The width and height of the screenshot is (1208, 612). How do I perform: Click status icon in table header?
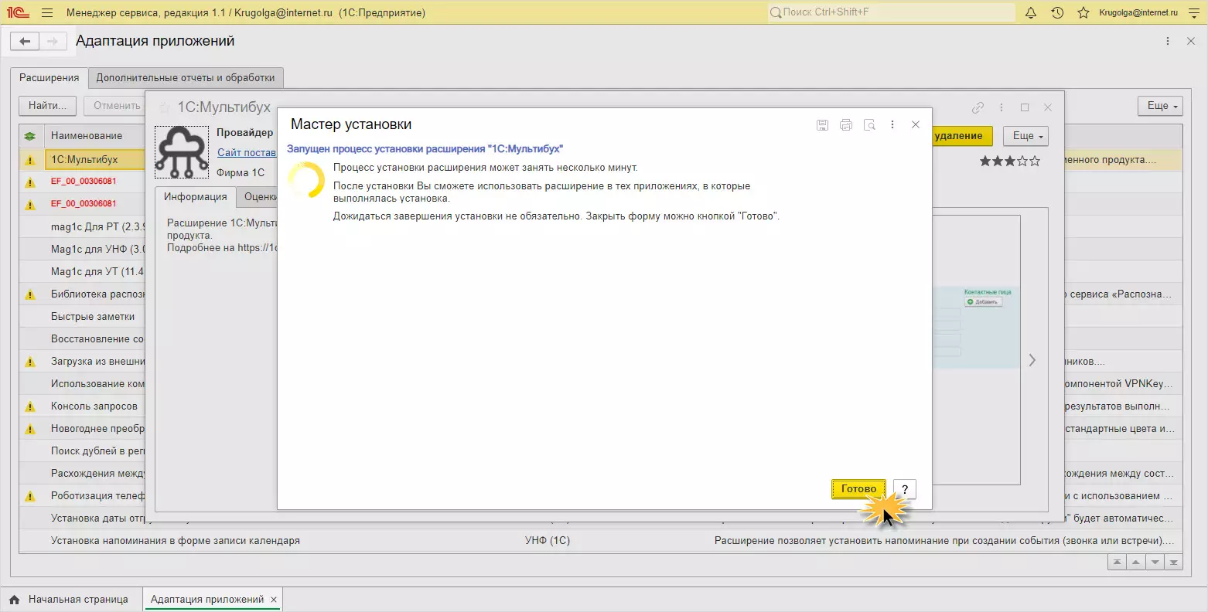click(x=30, y=136)
